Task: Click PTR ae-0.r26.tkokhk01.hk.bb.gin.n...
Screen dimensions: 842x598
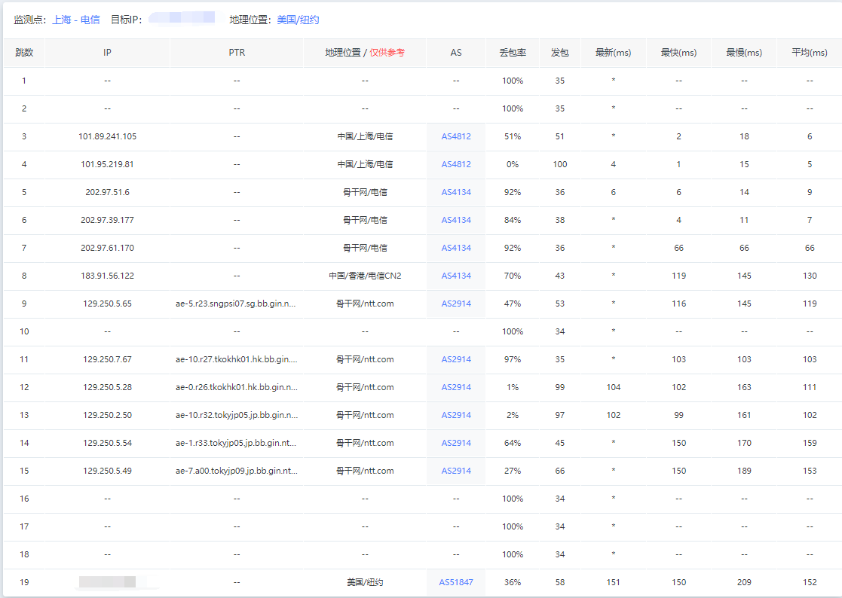Action: [236, 387]
